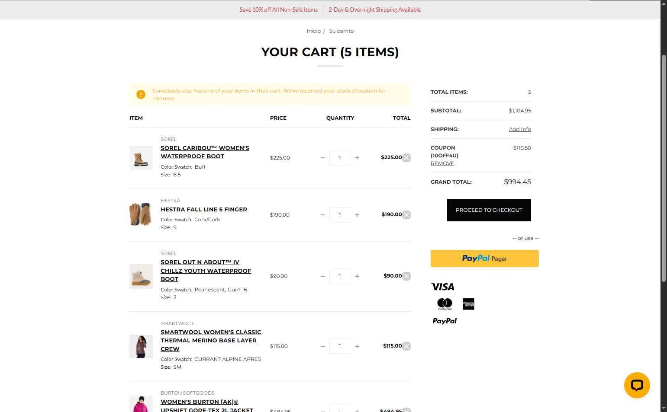The image size is (667, 412).
Task: Pay with PayPal Pagar button
Action: point(485,259)
